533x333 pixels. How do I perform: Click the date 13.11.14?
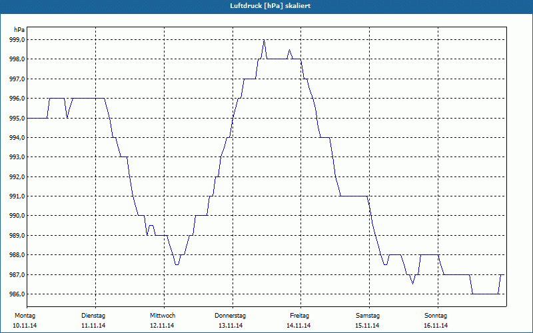click(231, 326)
